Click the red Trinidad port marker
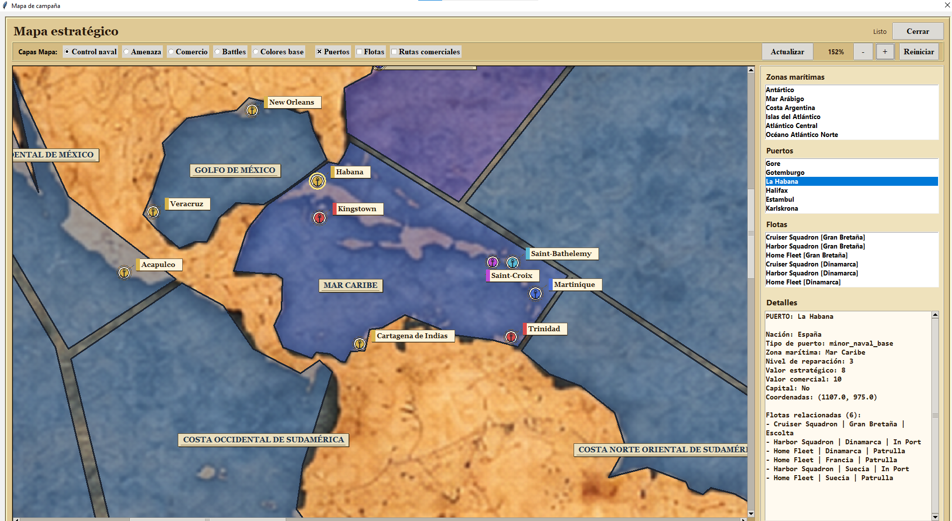Screen dimensions: 952x521 point(511,337)
